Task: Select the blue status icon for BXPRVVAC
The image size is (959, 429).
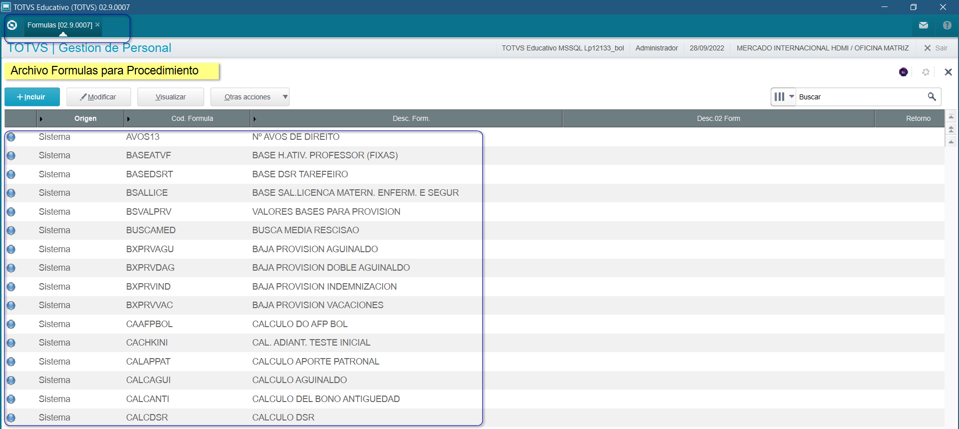Action: pos(11,305)
